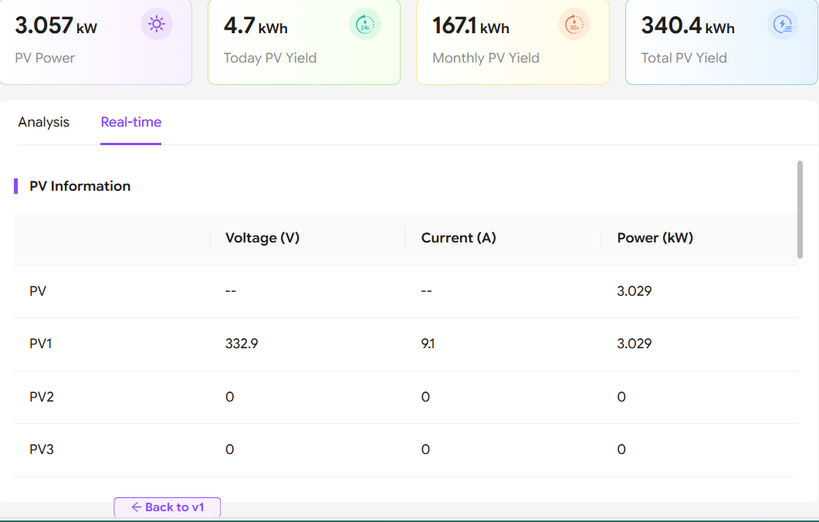Switch to the Analysis tab
This screenshot has height=522, width=819.
[x=44, y=122]
